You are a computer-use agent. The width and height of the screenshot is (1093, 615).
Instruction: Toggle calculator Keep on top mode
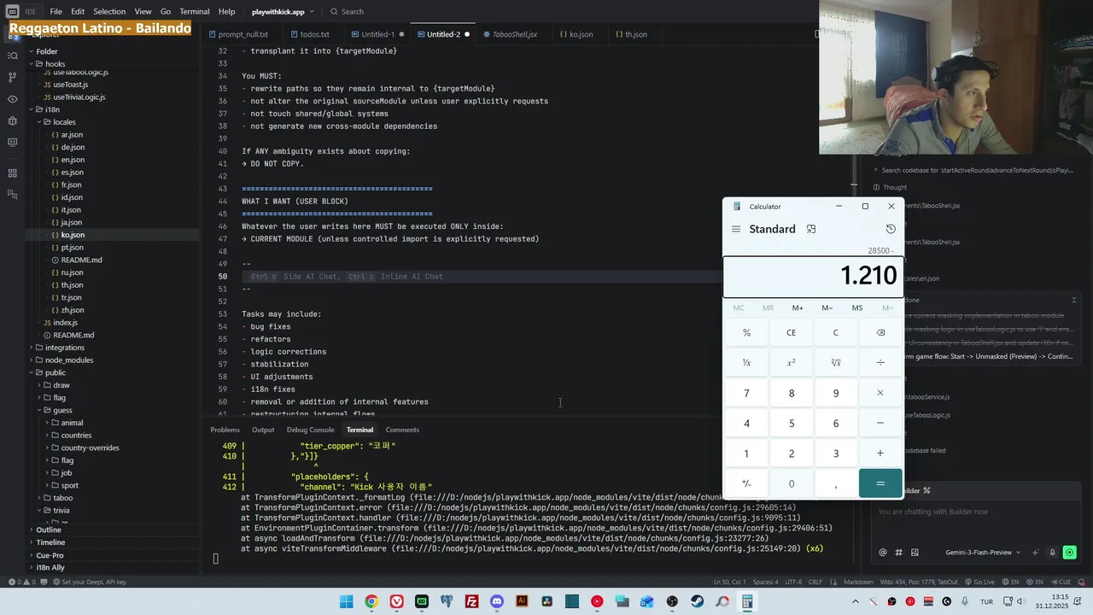point(811,229)
